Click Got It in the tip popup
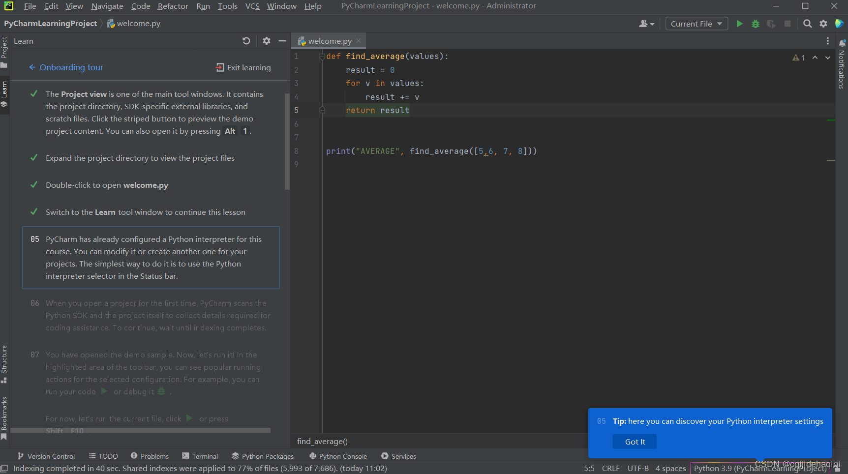The height and width of the screenshot is (474, 848). [x=635, y=442]
